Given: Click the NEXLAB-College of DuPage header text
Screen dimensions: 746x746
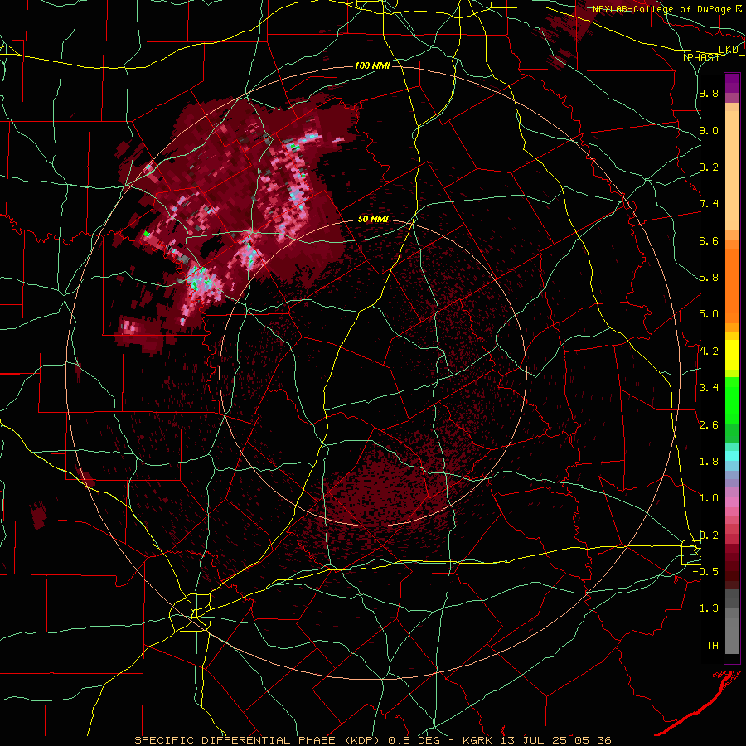Looking at the screenshot, I should tap(661, 9).
